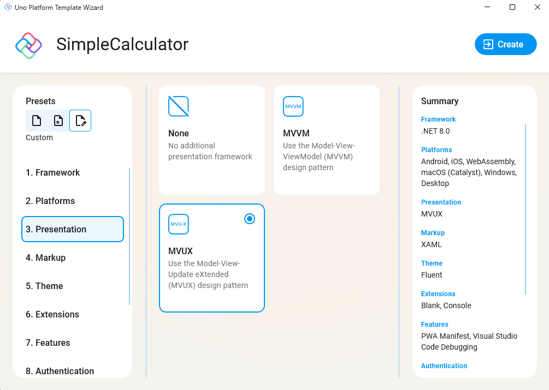Select None as the presentation framework
Image resolution: width=549 pixels, height=390 pixels.
pyautogui.click(x=211, y=140)
